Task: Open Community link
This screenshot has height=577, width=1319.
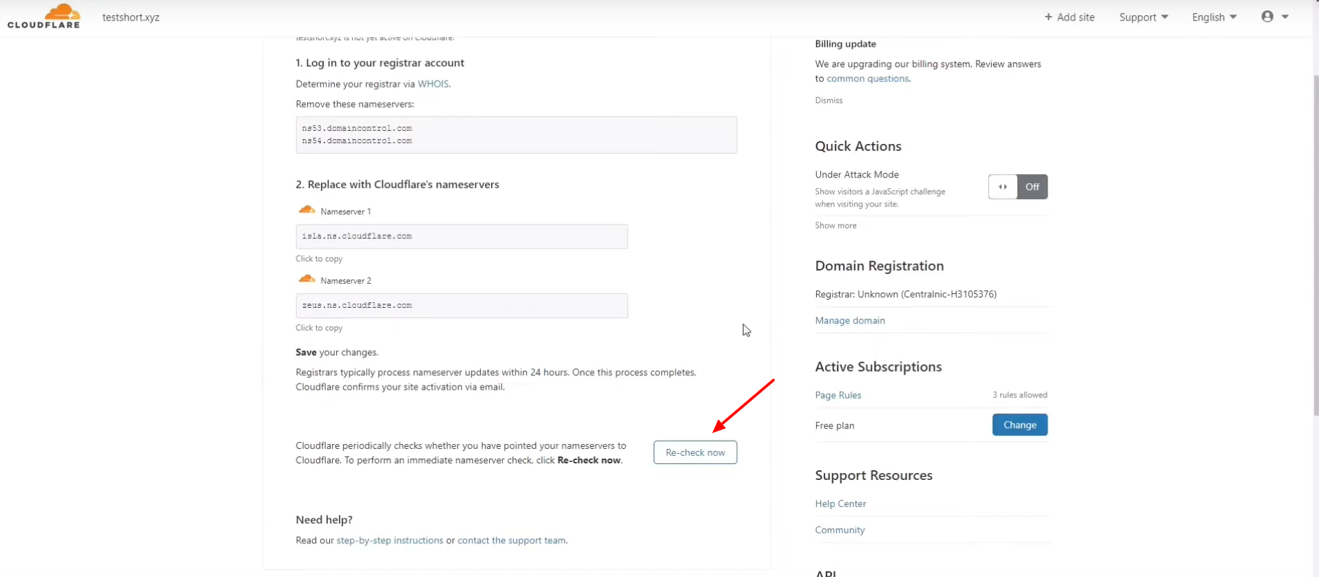Action: (x=840, y=529)
